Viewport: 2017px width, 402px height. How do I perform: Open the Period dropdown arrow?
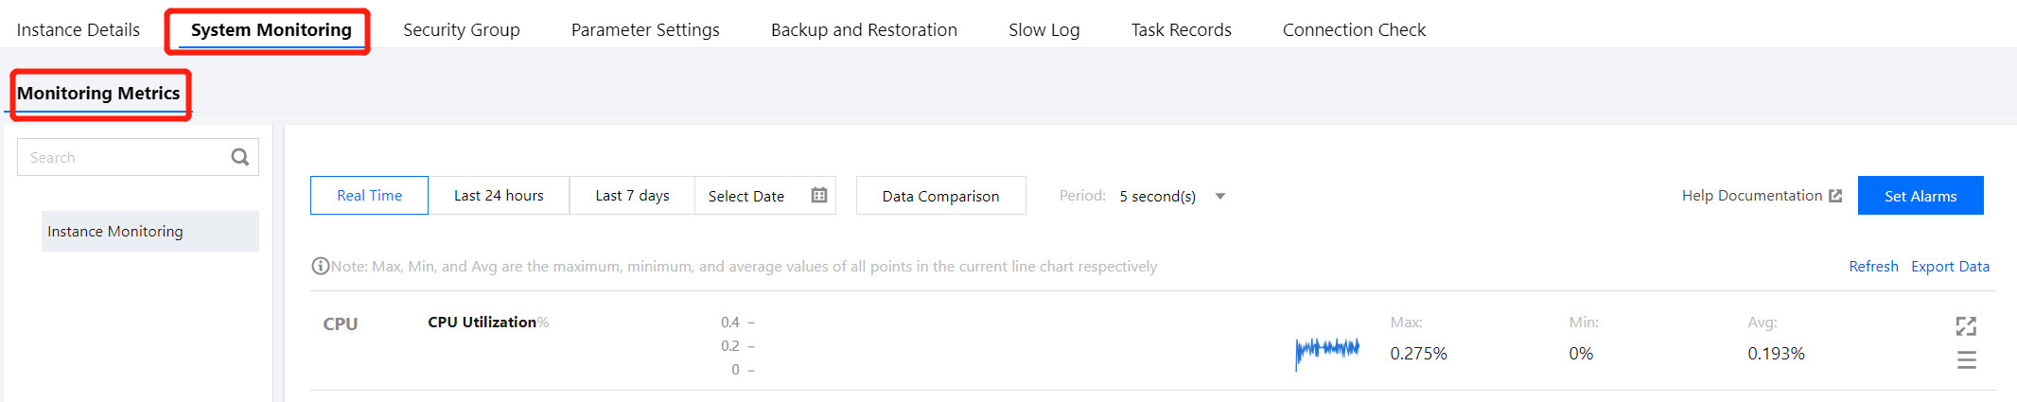(x=1220, y=196)
